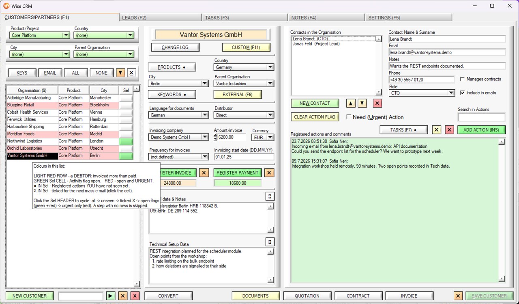This screenshot has width=519, height=304.
Task: Click the organisation list scroll-up arrow
Action: (x=137, y=88)
